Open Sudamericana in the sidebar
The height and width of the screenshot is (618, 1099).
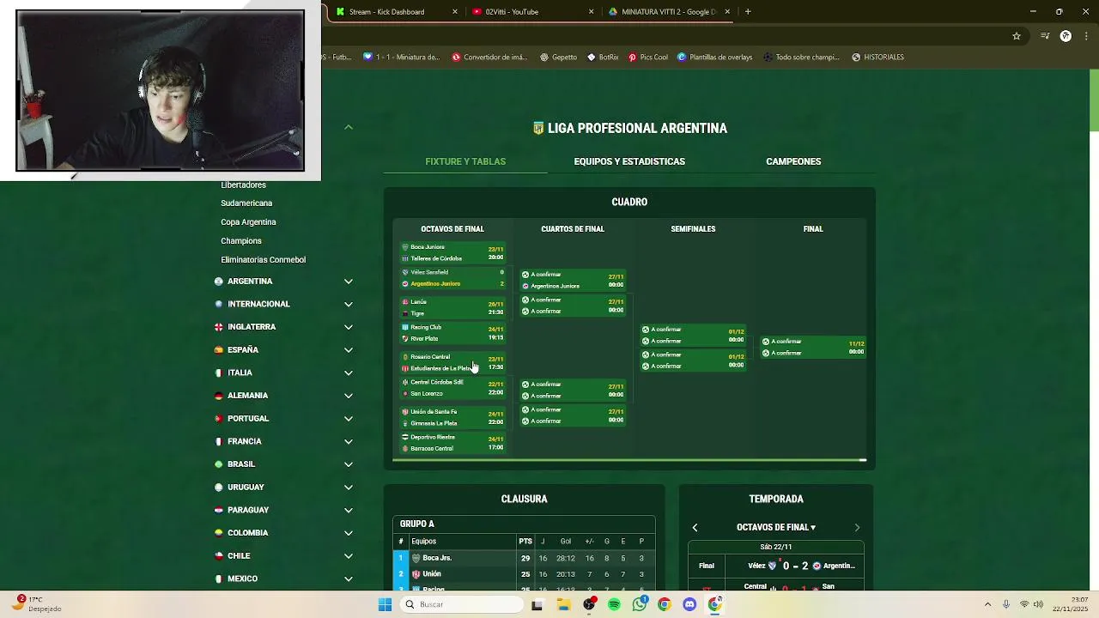246,203
